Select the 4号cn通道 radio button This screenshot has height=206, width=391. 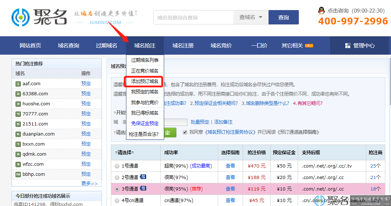pos(117,201)
